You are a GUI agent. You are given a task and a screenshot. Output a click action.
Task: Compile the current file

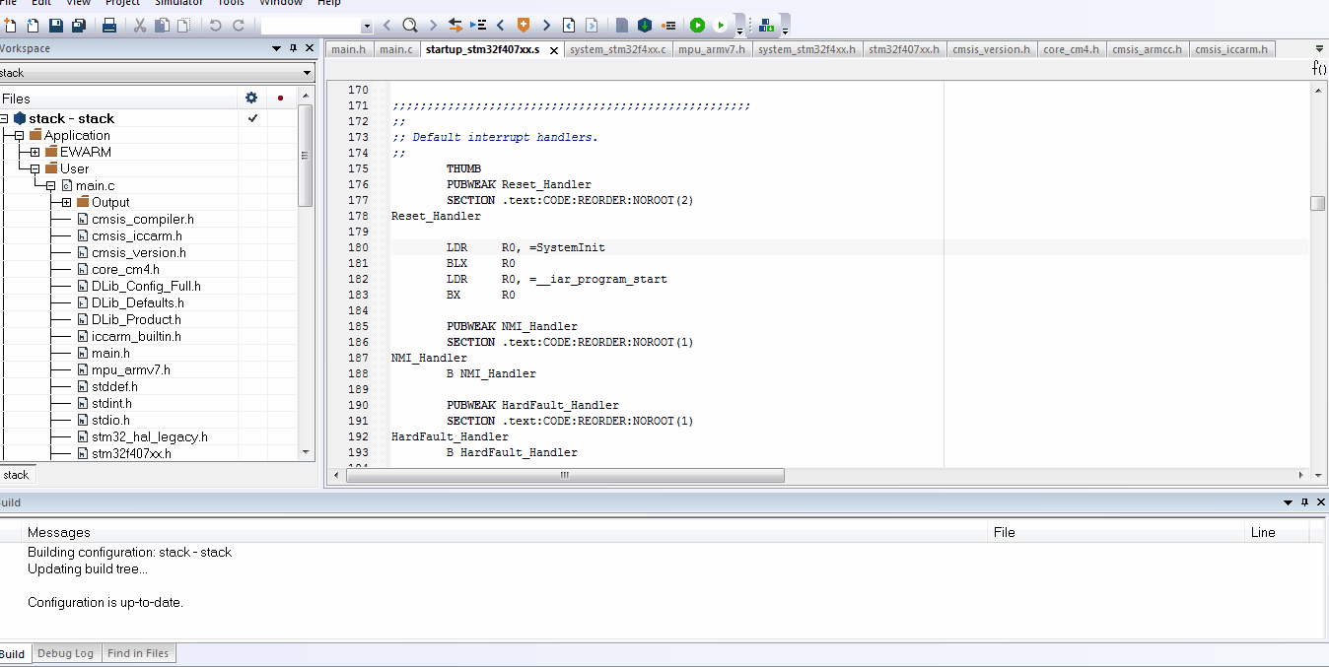tap(622, 25)
